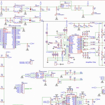Select capacitor C10 1u
This screenshot has height=105, width=105.
(79, 8)
